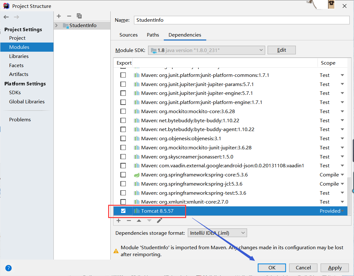Add a new module with the plus icon
The image size is (354, 276).
click(x=59, y=16)
